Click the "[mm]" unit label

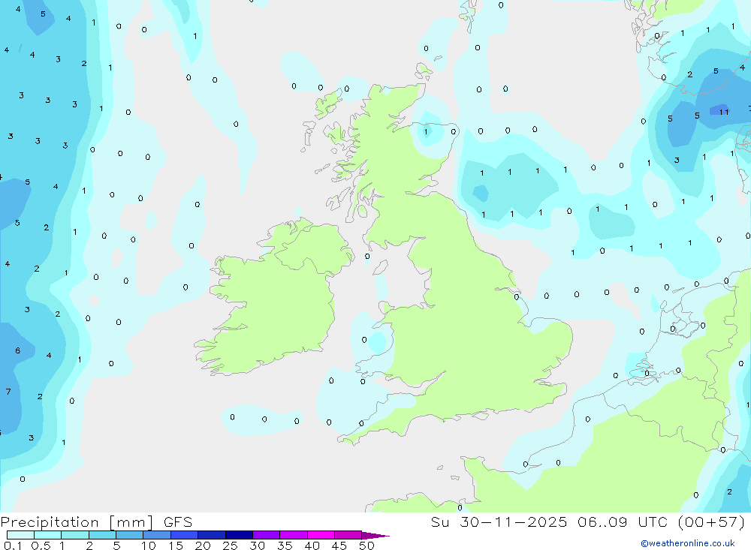point(131,522)
